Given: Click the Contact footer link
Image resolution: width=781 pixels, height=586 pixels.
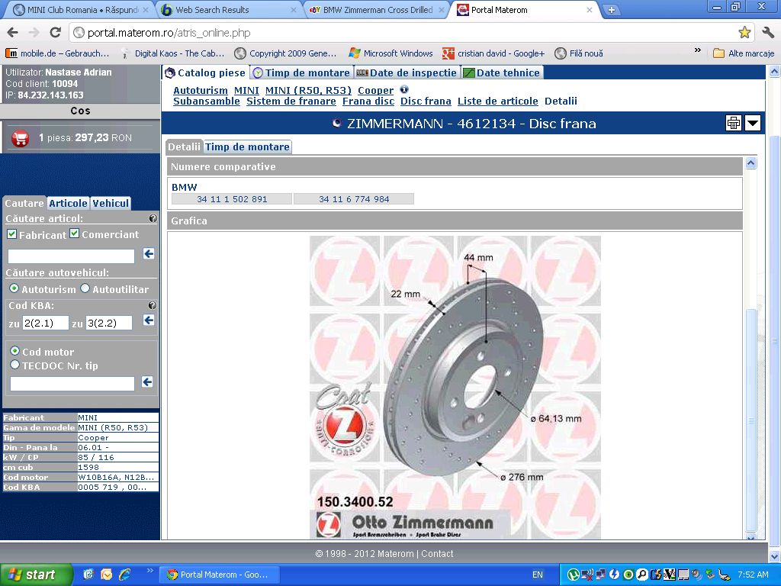Looking at the screenshot, I should pyautogui.click(x=437, y=554).
